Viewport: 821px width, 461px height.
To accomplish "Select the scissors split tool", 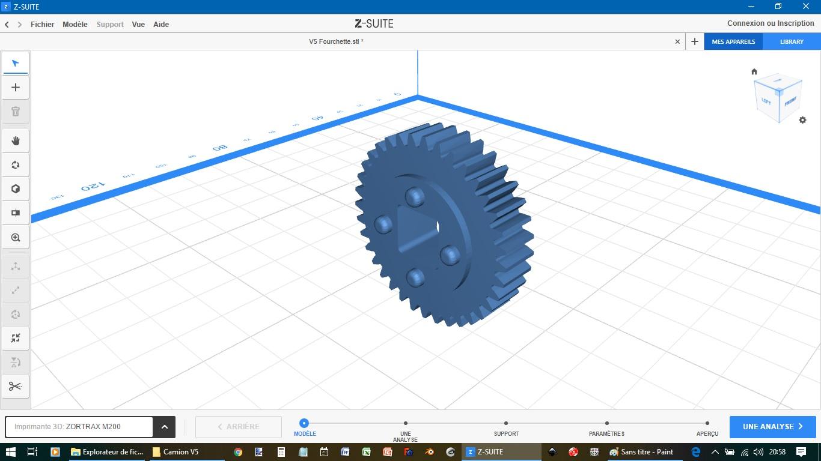I will point(16,386).
